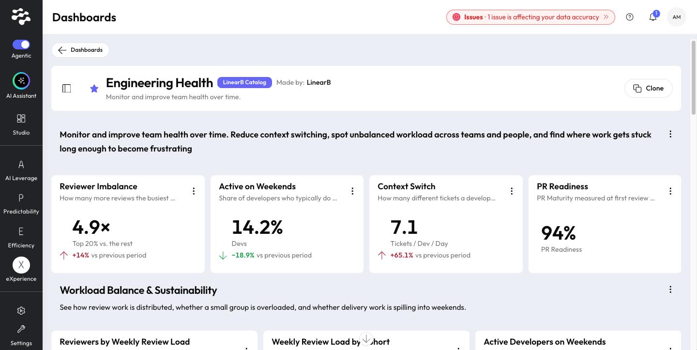Open Efficiency section
Image resolution: width=697 pixels, height=350 pixels.
point(21,237)
